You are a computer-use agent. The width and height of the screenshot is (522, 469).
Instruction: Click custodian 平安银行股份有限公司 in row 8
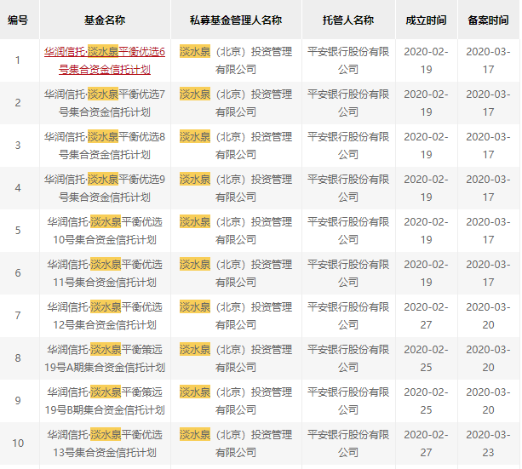(348, 358)
